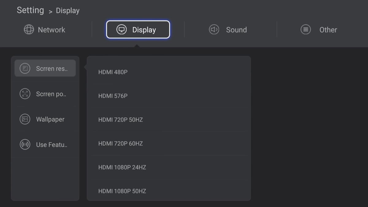Click the Network globe icon
Viewport: 368px width, 207px height.
[x=29, y=30]
